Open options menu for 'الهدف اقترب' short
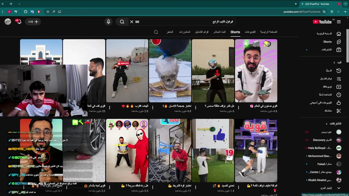The height and width of the screenshot is (196, 349). [x=110, y=108]
